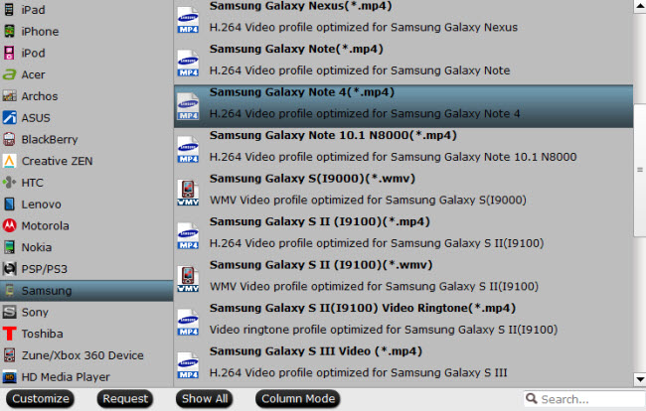Image resolution: width=646 pixels, height=411 pixels.
Task: Click the pink iPod icon
Action: click(x=9, y=53)
